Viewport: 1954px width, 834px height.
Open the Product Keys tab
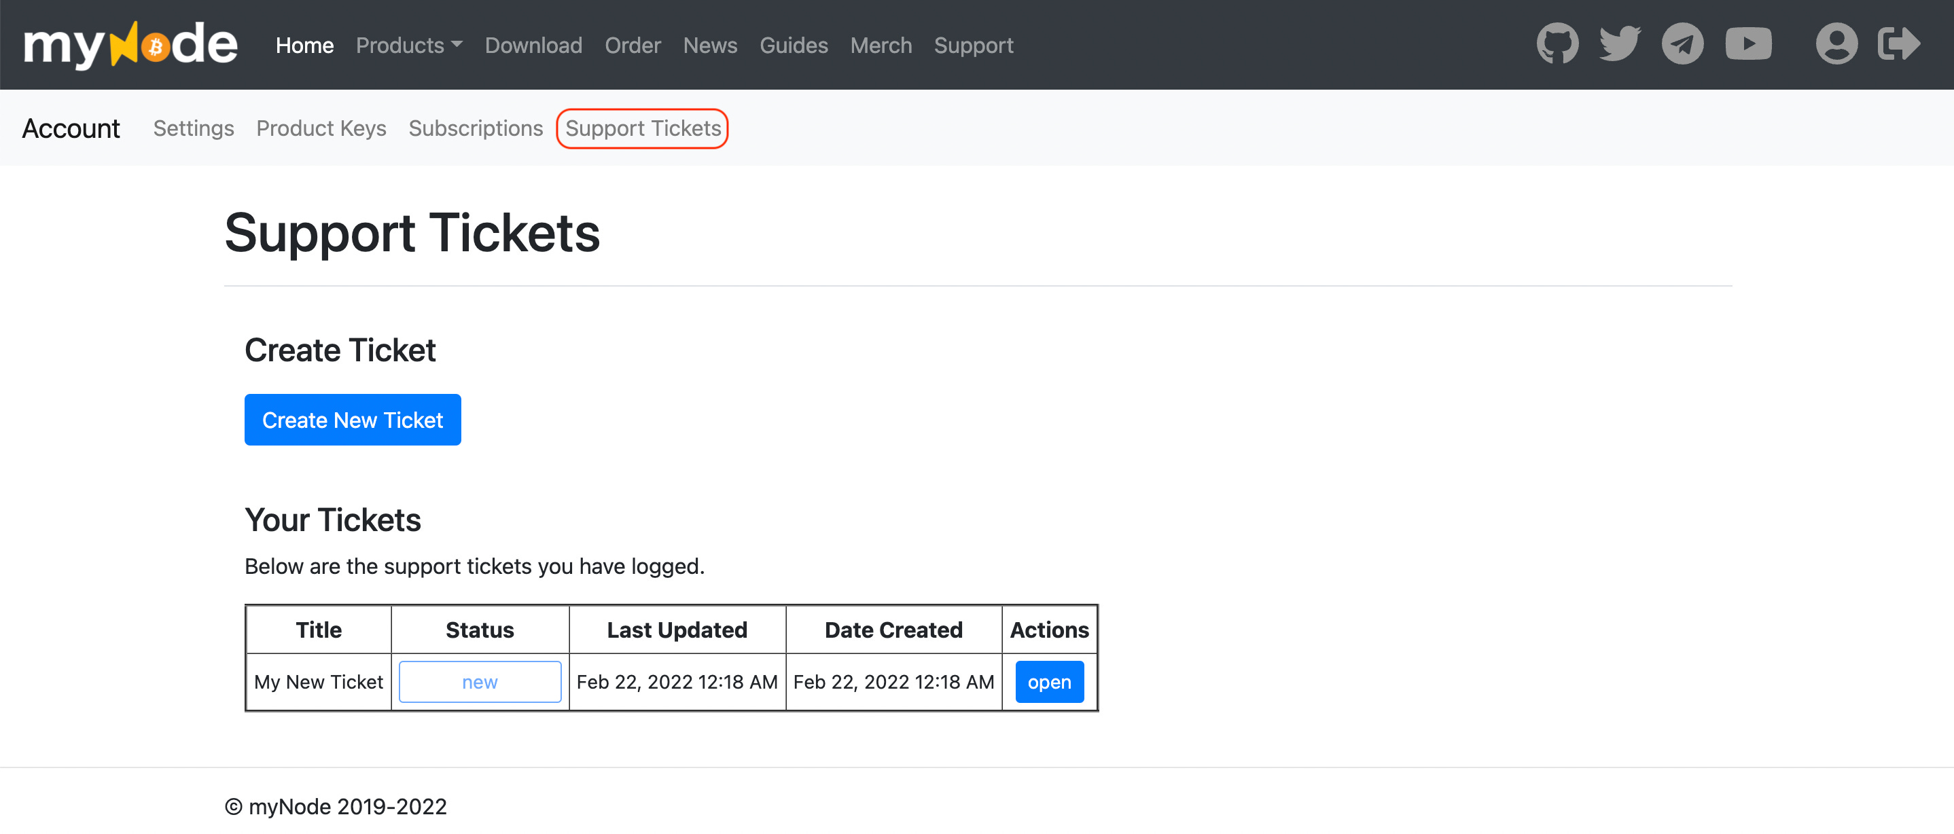point(321,128)
